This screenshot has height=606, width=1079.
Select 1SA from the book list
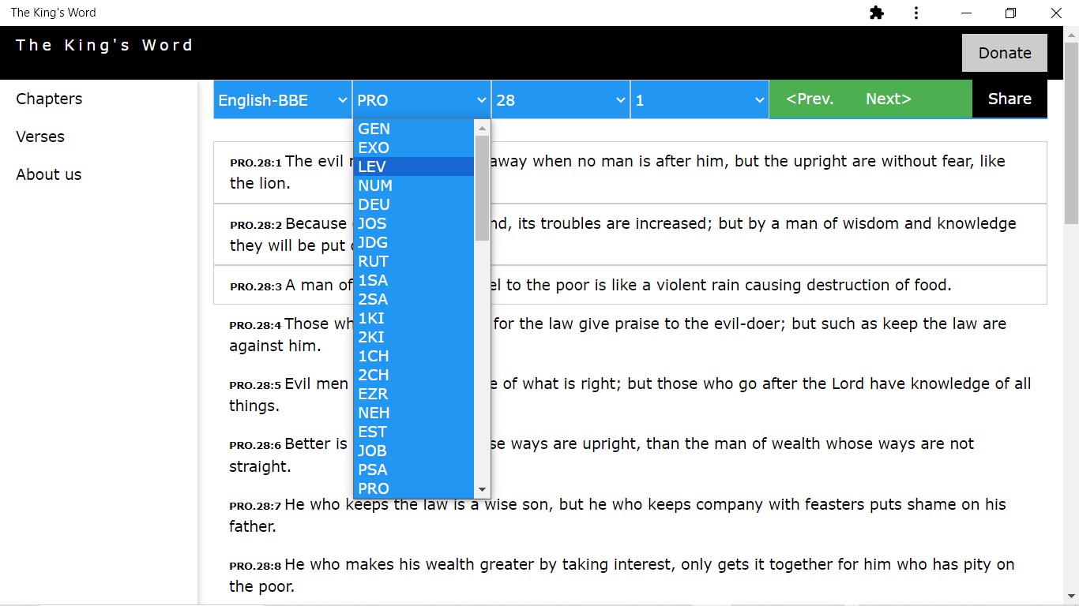(x=414, y=280)
